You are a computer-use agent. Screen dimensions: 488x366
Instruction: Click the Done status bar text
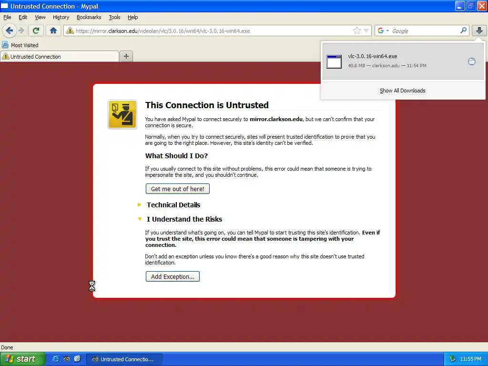click(7, 347)
